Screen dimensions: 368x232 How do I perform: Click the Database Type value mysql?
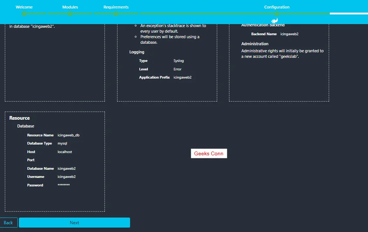click(62, 143)
